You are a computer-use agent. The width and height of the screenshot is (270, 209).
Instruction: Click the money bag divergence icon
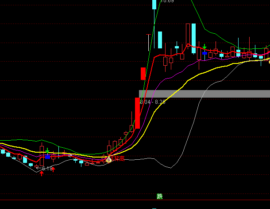click(x=109, y=160)
